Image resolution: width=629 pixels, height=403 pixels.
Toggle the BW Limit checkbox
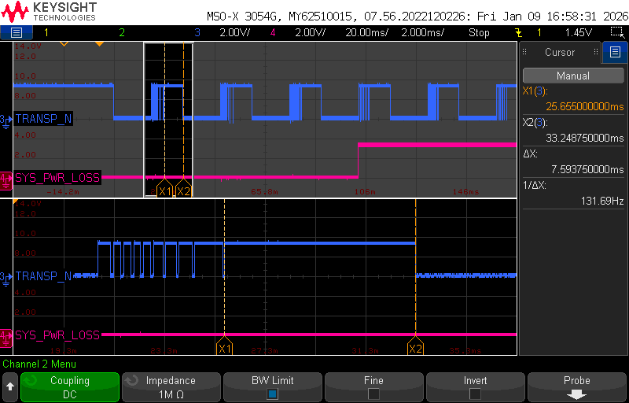click(x=272, y=394)
